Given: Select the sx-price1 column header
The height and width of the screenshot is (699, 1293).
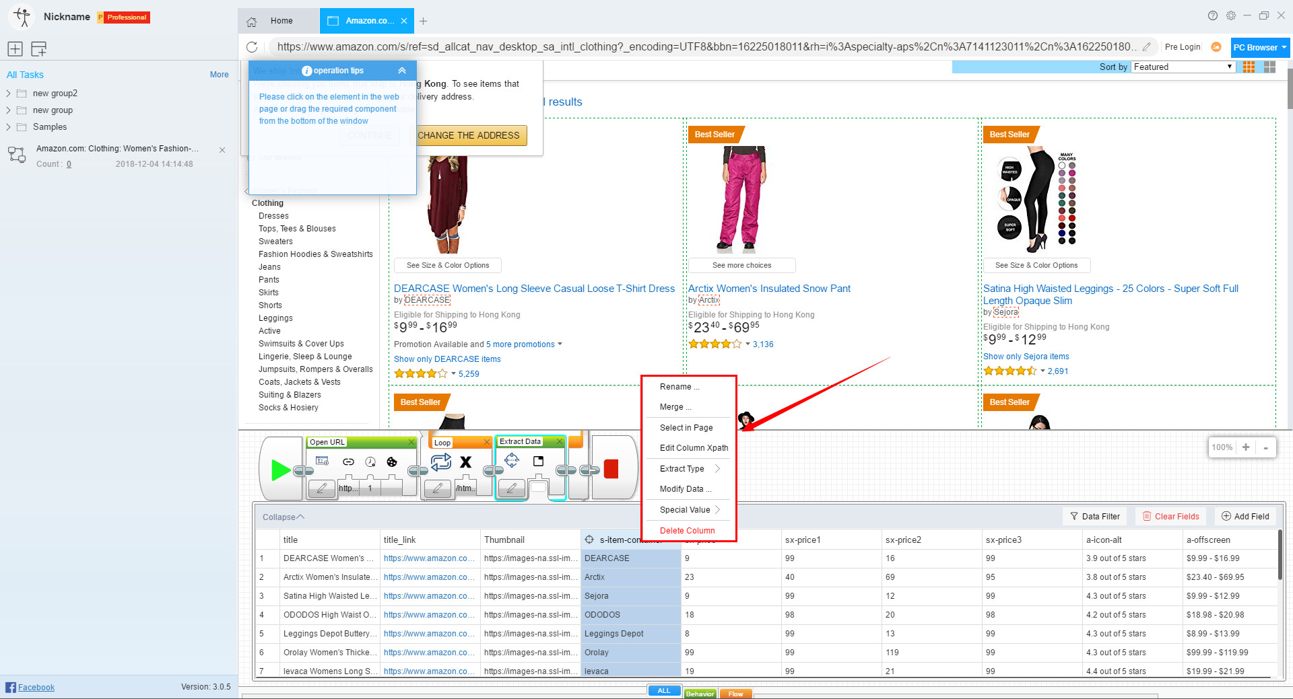Looking at the screenshot, I should [830, 540].
